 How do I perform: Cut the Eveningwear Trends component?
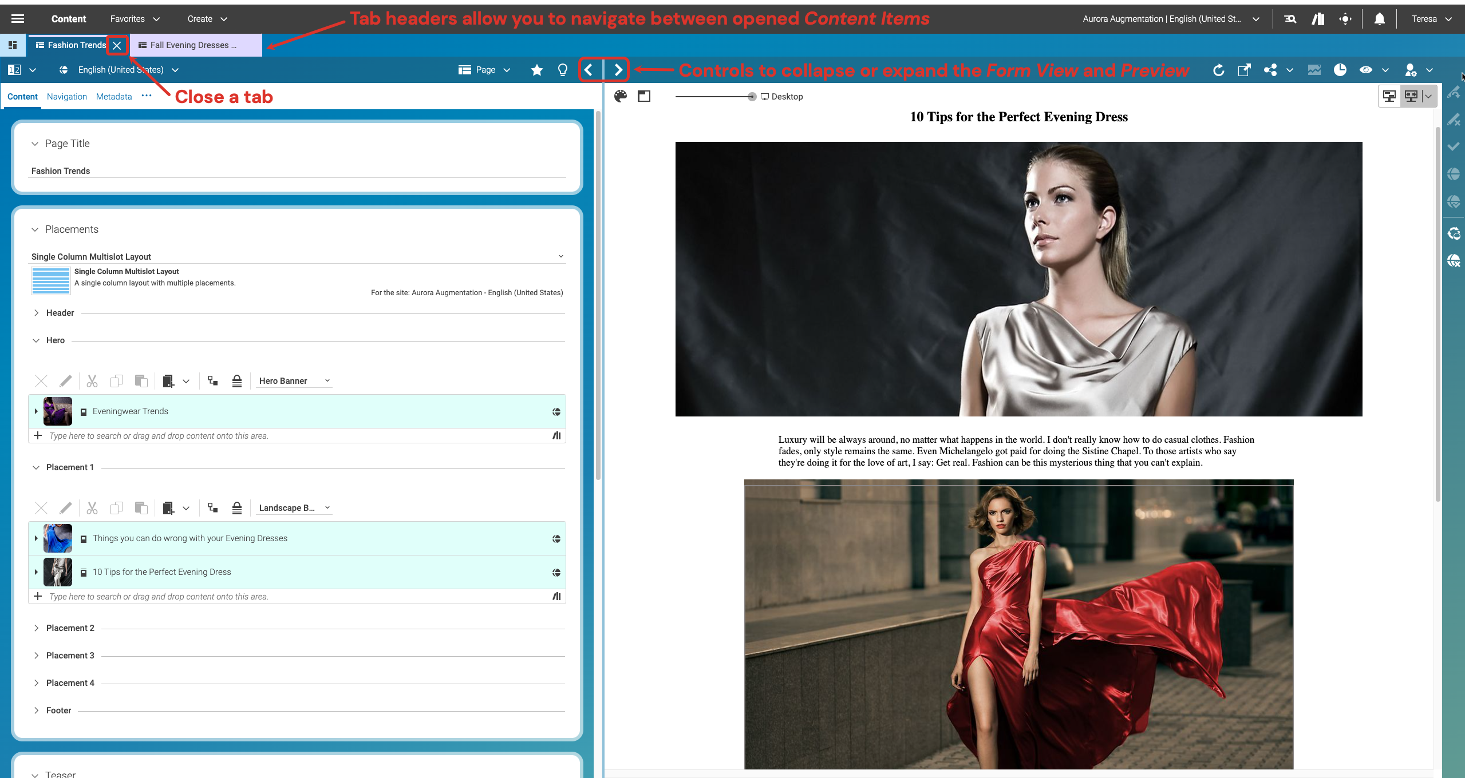point(92,380)
